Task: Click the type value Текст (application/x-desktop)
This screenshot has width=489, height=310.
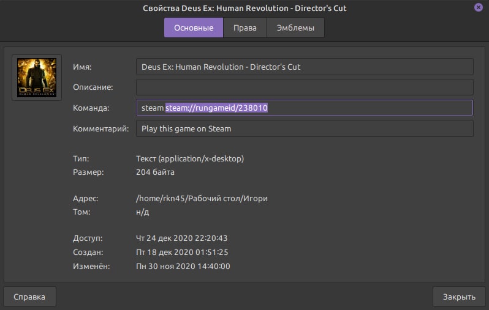Action: [190, 159]
